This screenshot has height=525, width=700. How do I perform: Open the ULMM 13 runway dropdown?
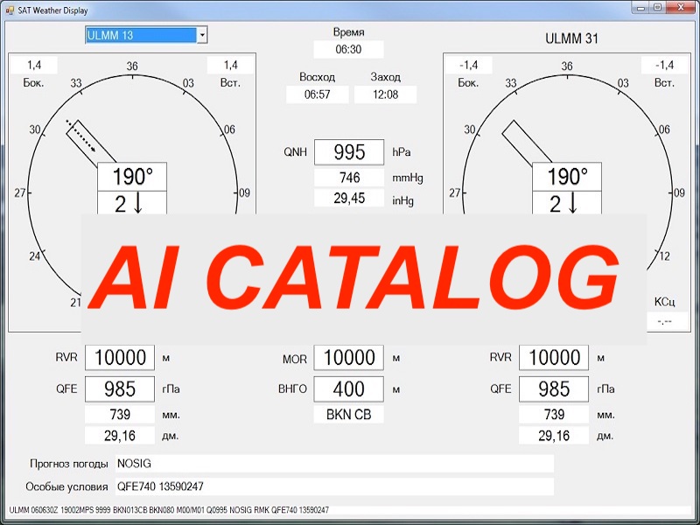coord(140,35)
